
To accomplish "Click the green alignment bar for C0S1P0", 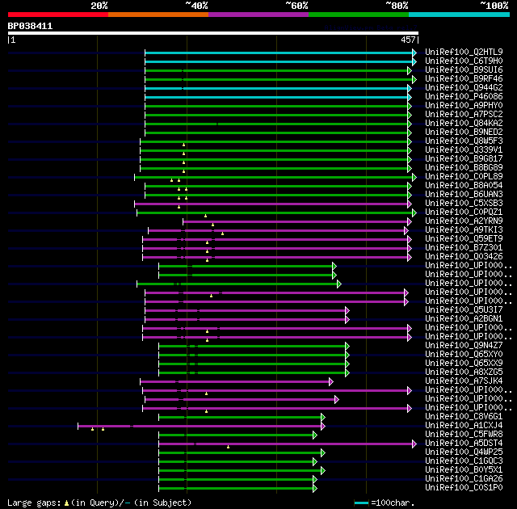I will [236, 489].
